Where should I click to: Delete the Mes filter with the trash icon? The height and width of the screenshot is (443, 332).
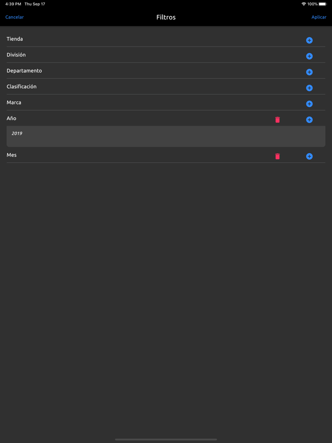point(277,156)
